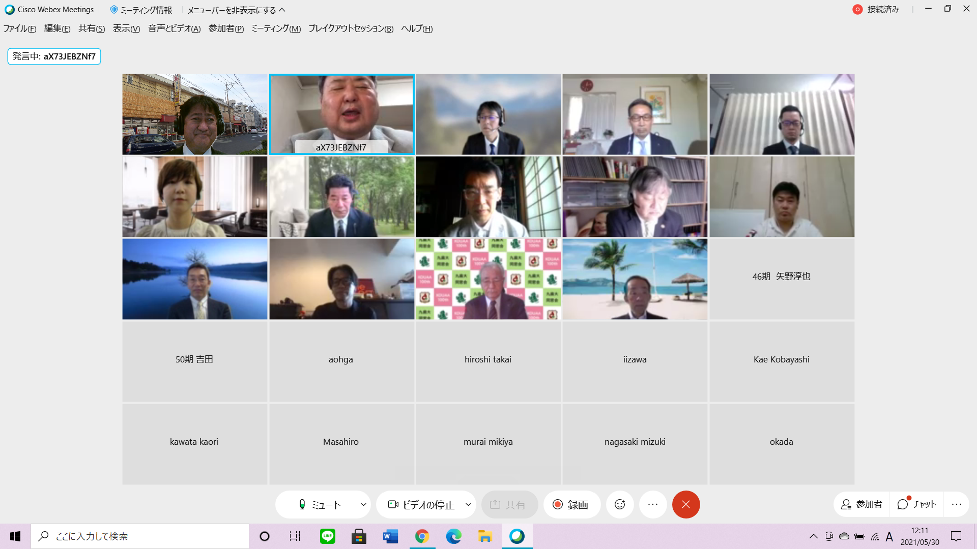Open LINE app from taskbar
The height and width of the screenshot is (549, 977).
[328, 536]
